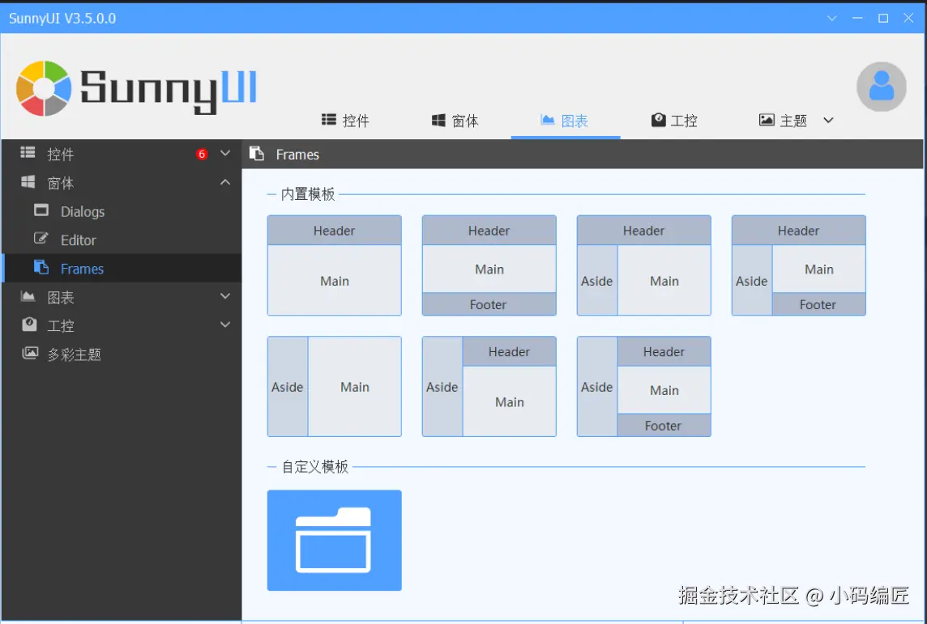The image size is (927, 624).
Task: Select Frames in the sidebar
Action: 122,268
